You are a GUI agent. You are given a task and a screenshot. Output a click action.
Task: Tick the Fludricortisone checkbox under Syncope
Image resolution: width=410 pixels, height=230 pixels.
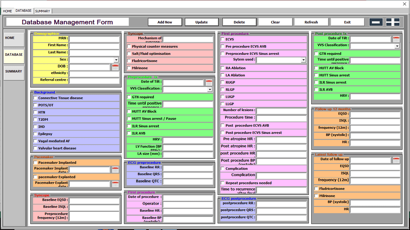tap(129, 61)
